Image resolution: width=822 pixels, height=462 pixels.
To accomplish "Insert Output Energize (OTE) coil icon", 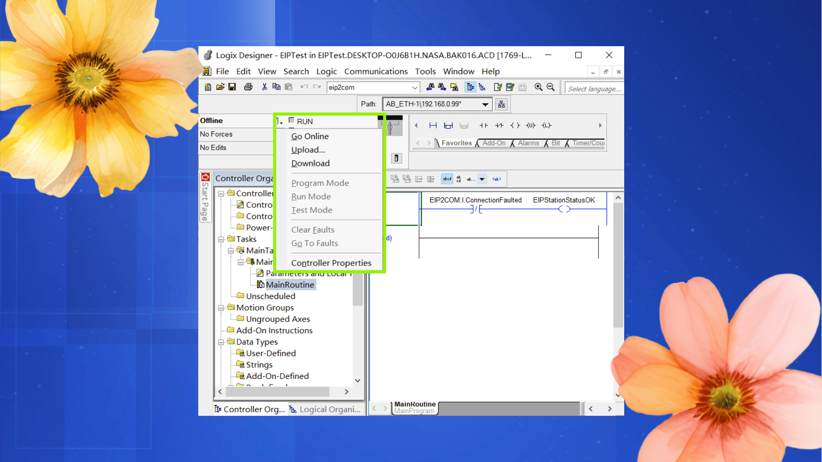I will tap(515, 125).
